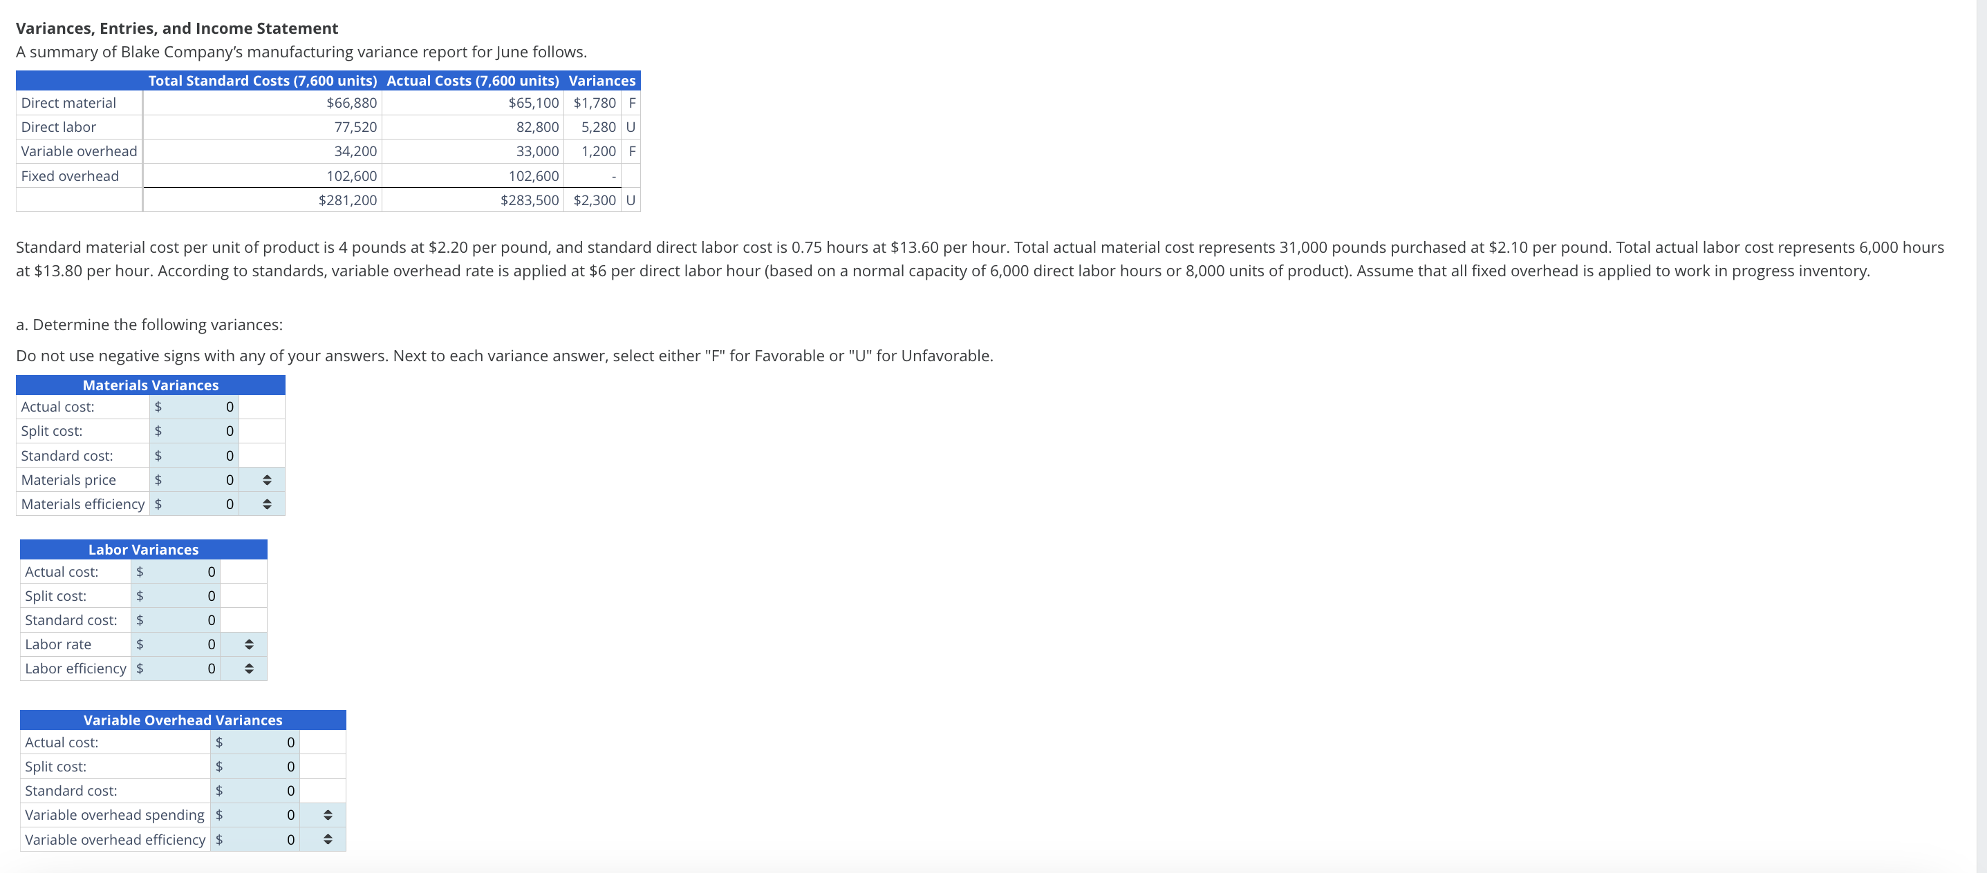1987x873 pixels.
Task: Open the Variable overhead efficiency F/U selector
Action: [327, 840]
